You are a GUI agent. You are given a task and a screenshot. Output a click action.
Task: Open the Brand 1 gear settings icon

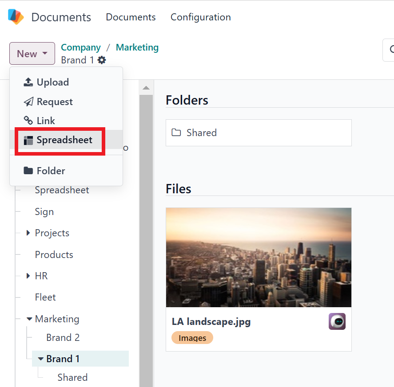(x=102, y=60)
